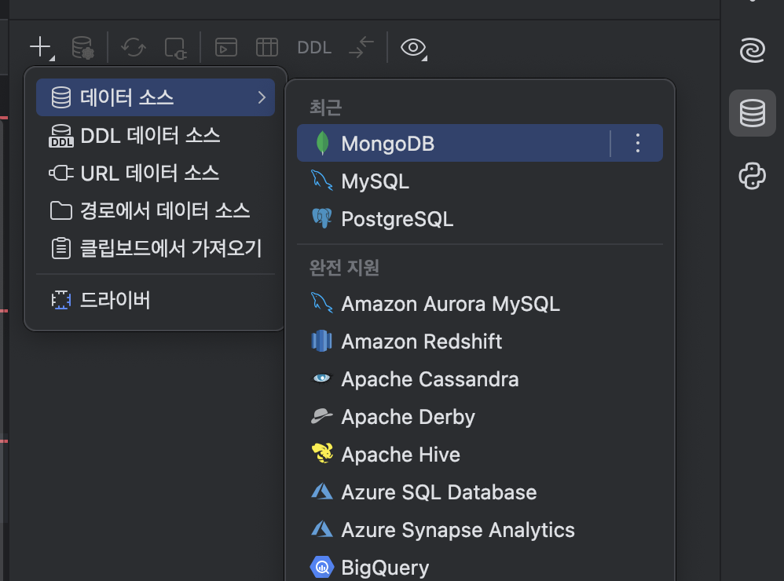Image resolution: width=784 pixels, height=581 pixels.
Task: Select PostgreSQL from recent list
Action: click(479, 219)
